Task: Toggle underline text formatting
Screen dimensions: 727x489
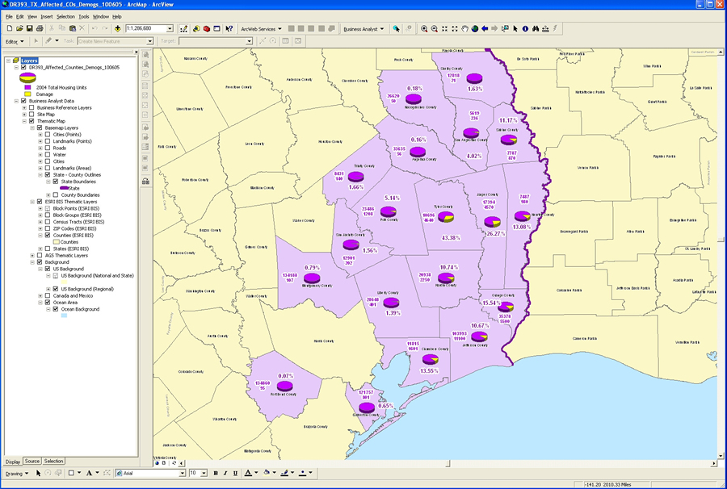Action: 236,473
